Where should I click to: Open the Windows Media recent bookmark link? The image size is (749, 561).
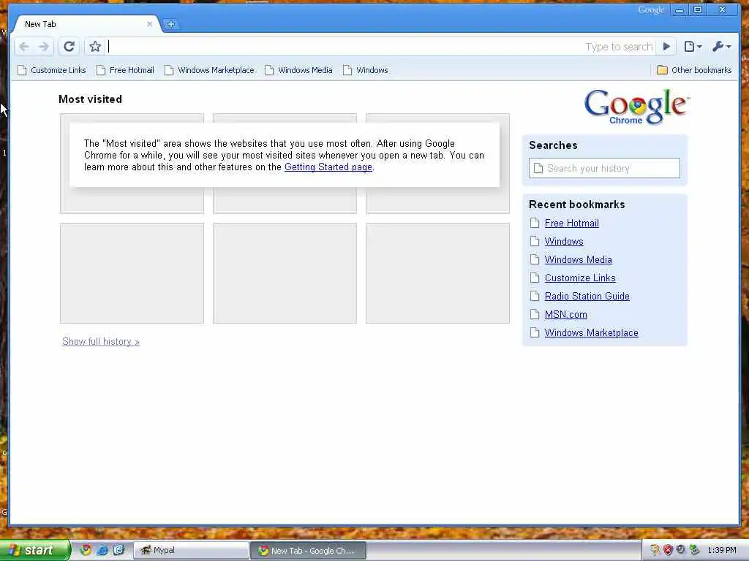[x=578, y=259]
